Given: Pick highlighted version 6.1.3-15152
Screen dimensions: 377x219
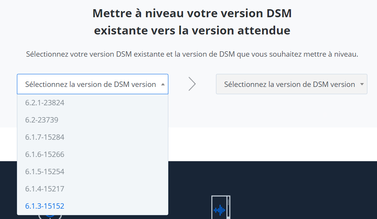Looking at the screenshot, I should coord(93,206).
